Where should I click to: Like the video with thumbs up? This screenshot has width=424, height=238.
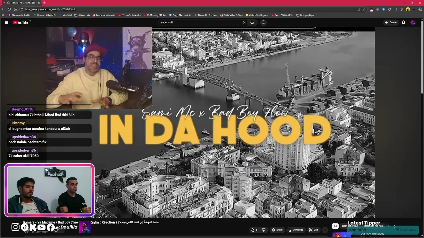[254, 230]
